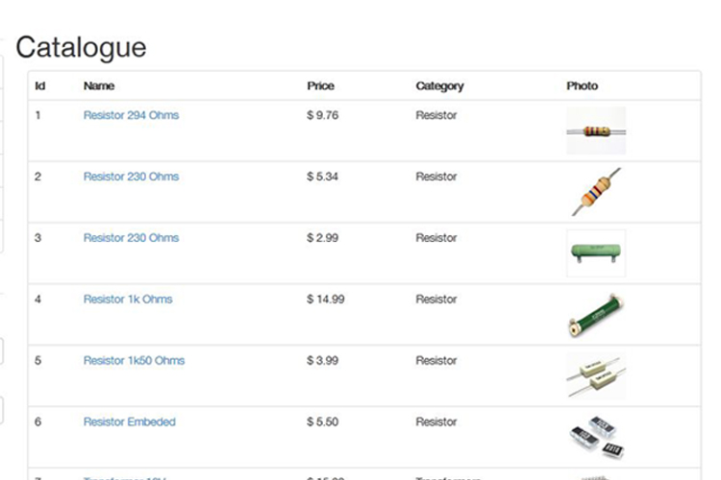Click the white ceramic resistors photo in row 5

(x=596, y=376)
